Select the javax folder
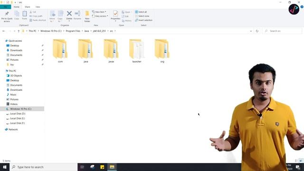Screen dimensions: 304x171 coord(111,51)
